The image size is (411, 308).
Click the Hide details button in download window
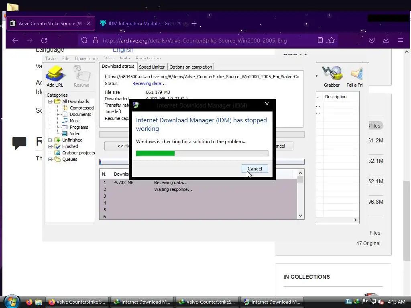click(x=117, y=146)
